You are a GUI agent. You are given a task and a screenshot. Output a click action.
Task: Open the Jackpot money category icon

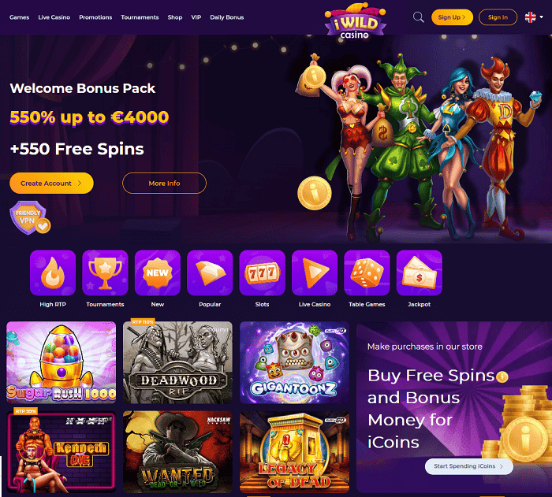pyautogui.click(x=420, y=273)
